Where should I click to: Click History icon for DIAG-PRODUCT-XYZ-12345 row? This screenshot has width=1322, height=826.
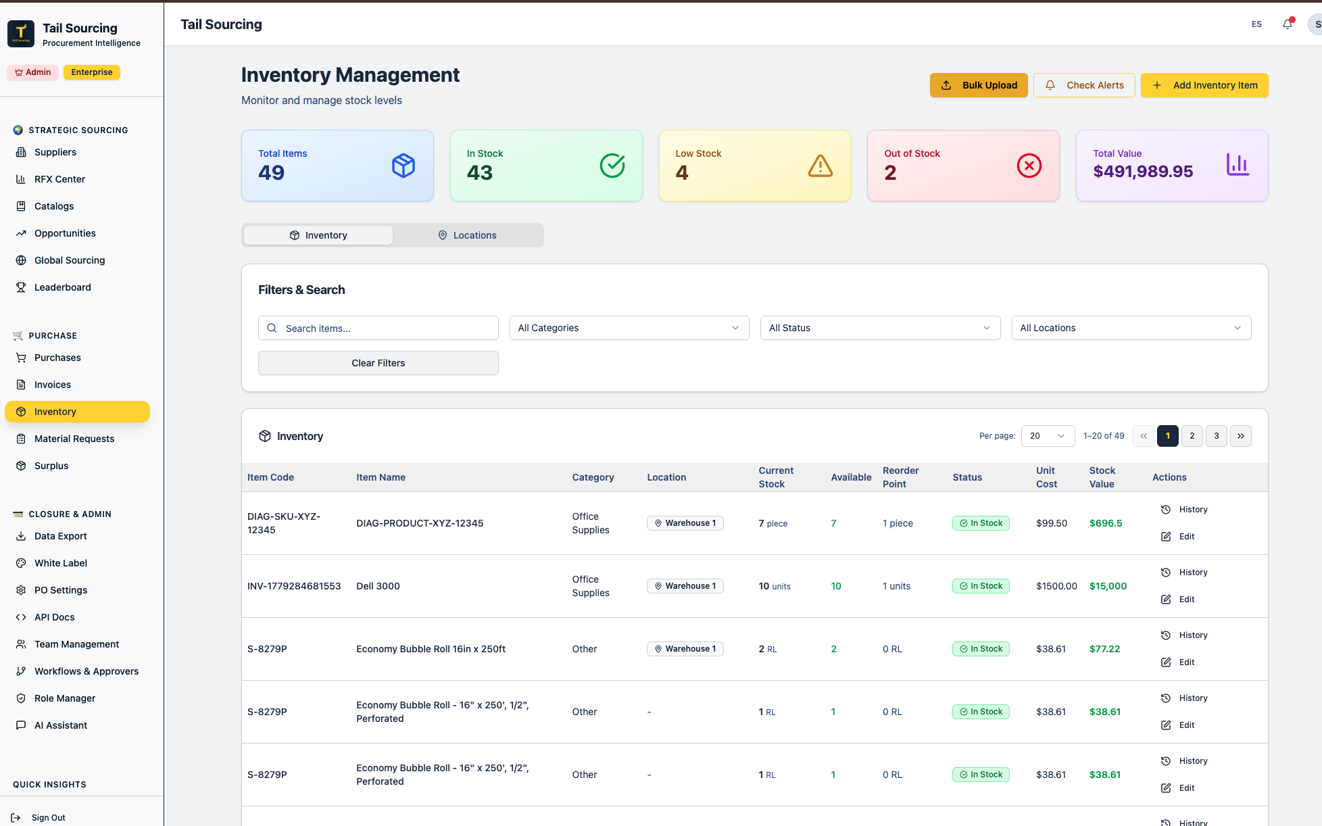(x=1166, y=510)
